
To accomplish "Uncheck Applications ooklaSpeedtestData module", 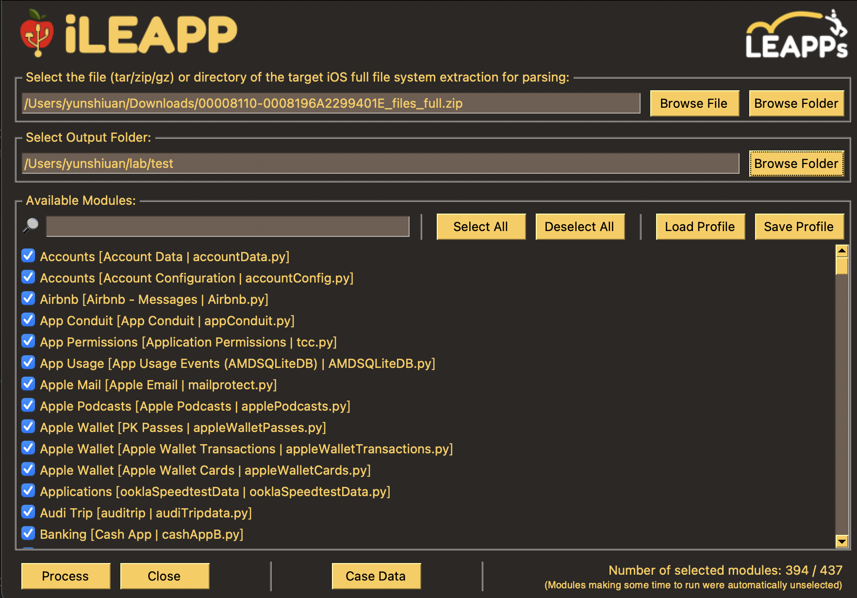I will pyautogui.click(x=29, y=491).
